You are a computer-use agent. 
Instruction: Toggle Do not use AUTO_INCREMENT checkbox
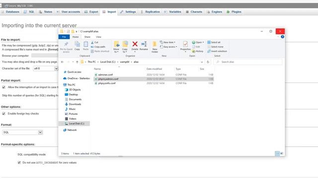[19, 163]
